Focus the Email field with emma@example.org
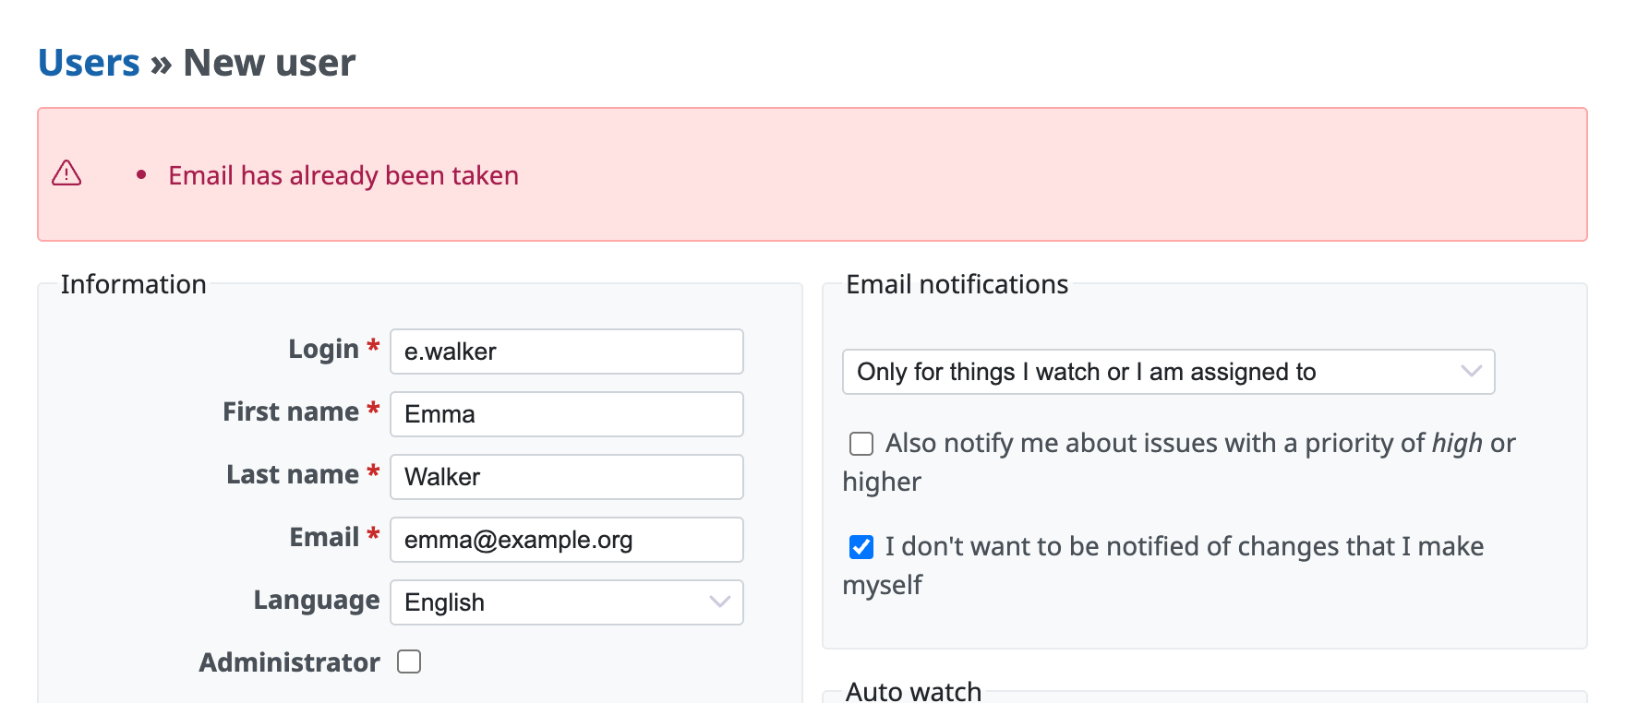Image resolution: width=1625 pixels, height=703 pixels. [x=567, y=540]
